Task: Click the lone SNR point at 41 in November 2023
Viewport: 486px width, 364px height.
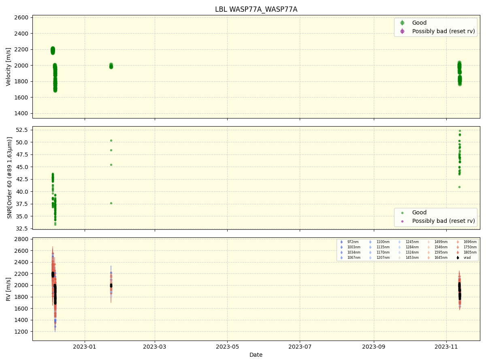Action: coord(459,187)
